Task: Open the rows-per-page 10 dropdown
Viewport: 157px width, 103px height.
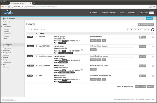Action: pos(147,30)
